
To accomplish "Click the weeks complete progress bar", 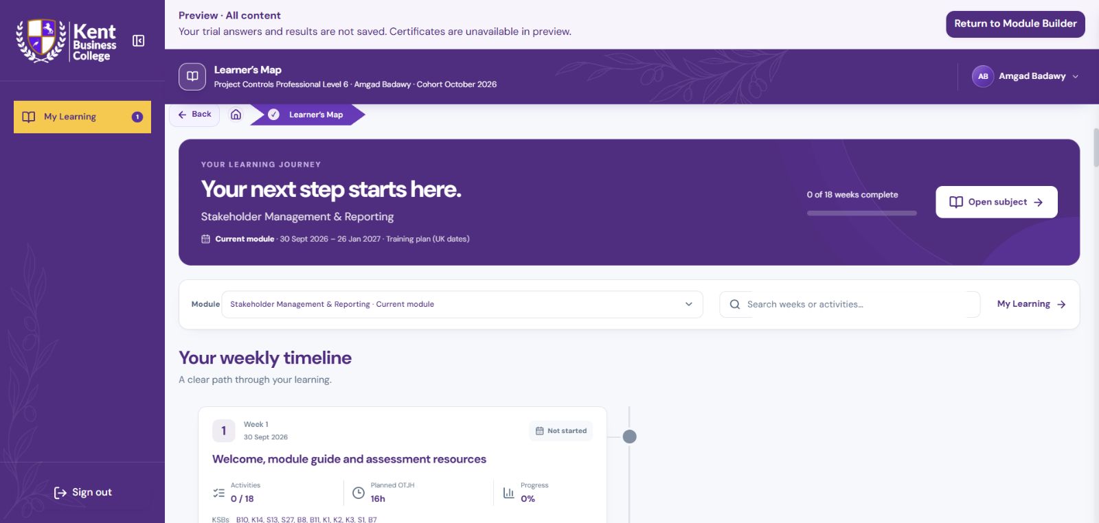I will pyautogui.click(x=861, y=213).
